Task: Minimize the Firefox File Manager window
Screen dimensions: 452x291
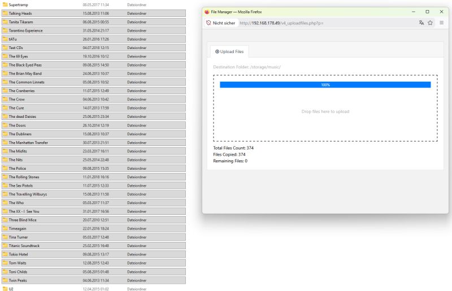Action: coord(412,11)
